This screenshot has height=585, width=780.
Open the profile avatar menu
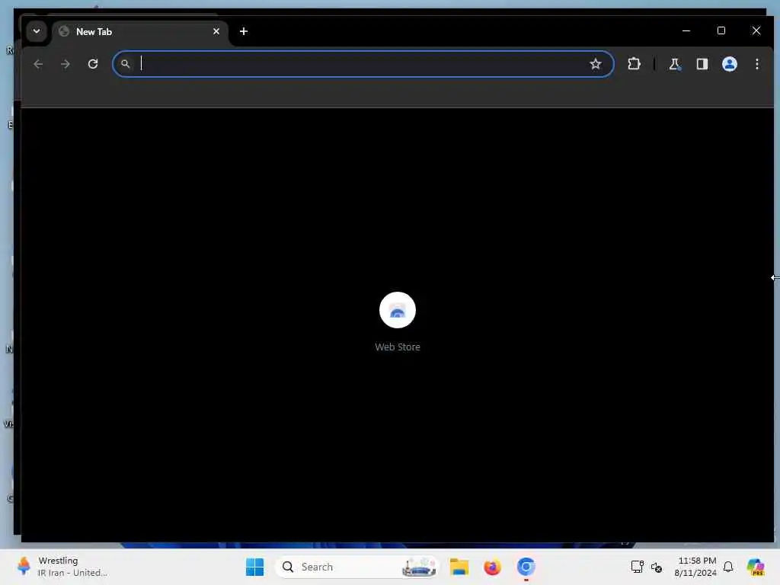(729, 64)
